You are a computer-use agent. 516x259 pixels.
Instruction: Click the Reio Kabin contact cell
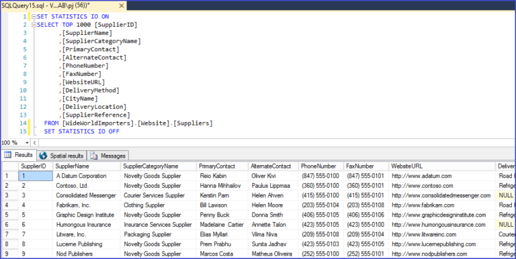[222, 176]
